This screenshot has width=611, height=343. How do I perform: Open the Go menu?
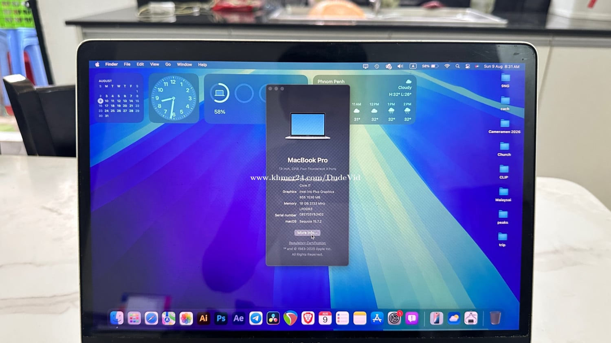[x=168, y=64]
